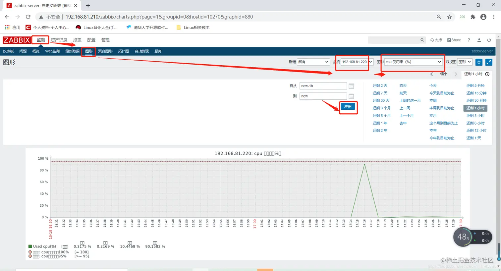Open calendar picker for 自从 field
The width and height of the screenshot is (501, 271).
(351, 86)
